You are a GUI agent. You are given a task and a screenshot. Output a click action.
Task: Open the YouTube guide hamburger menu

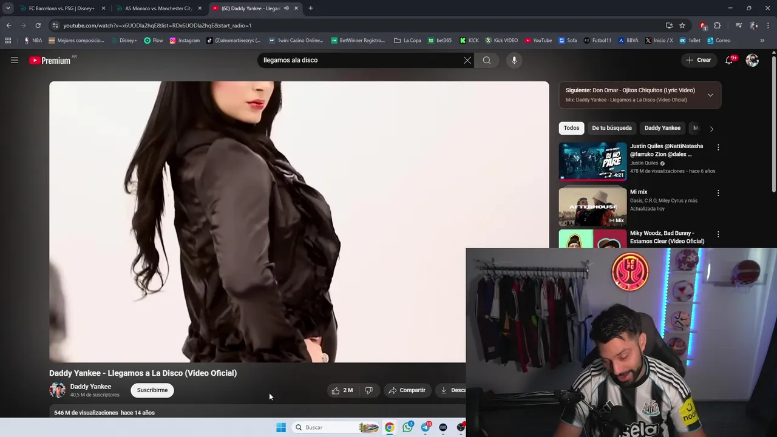15,60
